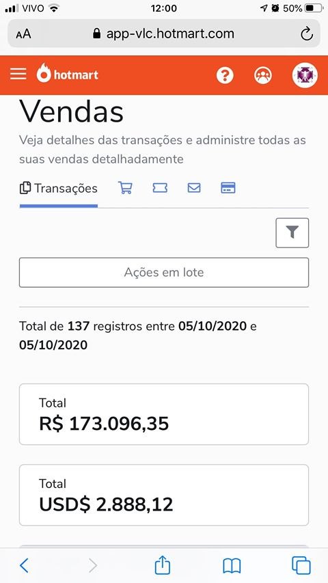The height and width of the screenshot is (583, 328).
Task: Reload the page with refresh icon
Action: pos(306,34)
